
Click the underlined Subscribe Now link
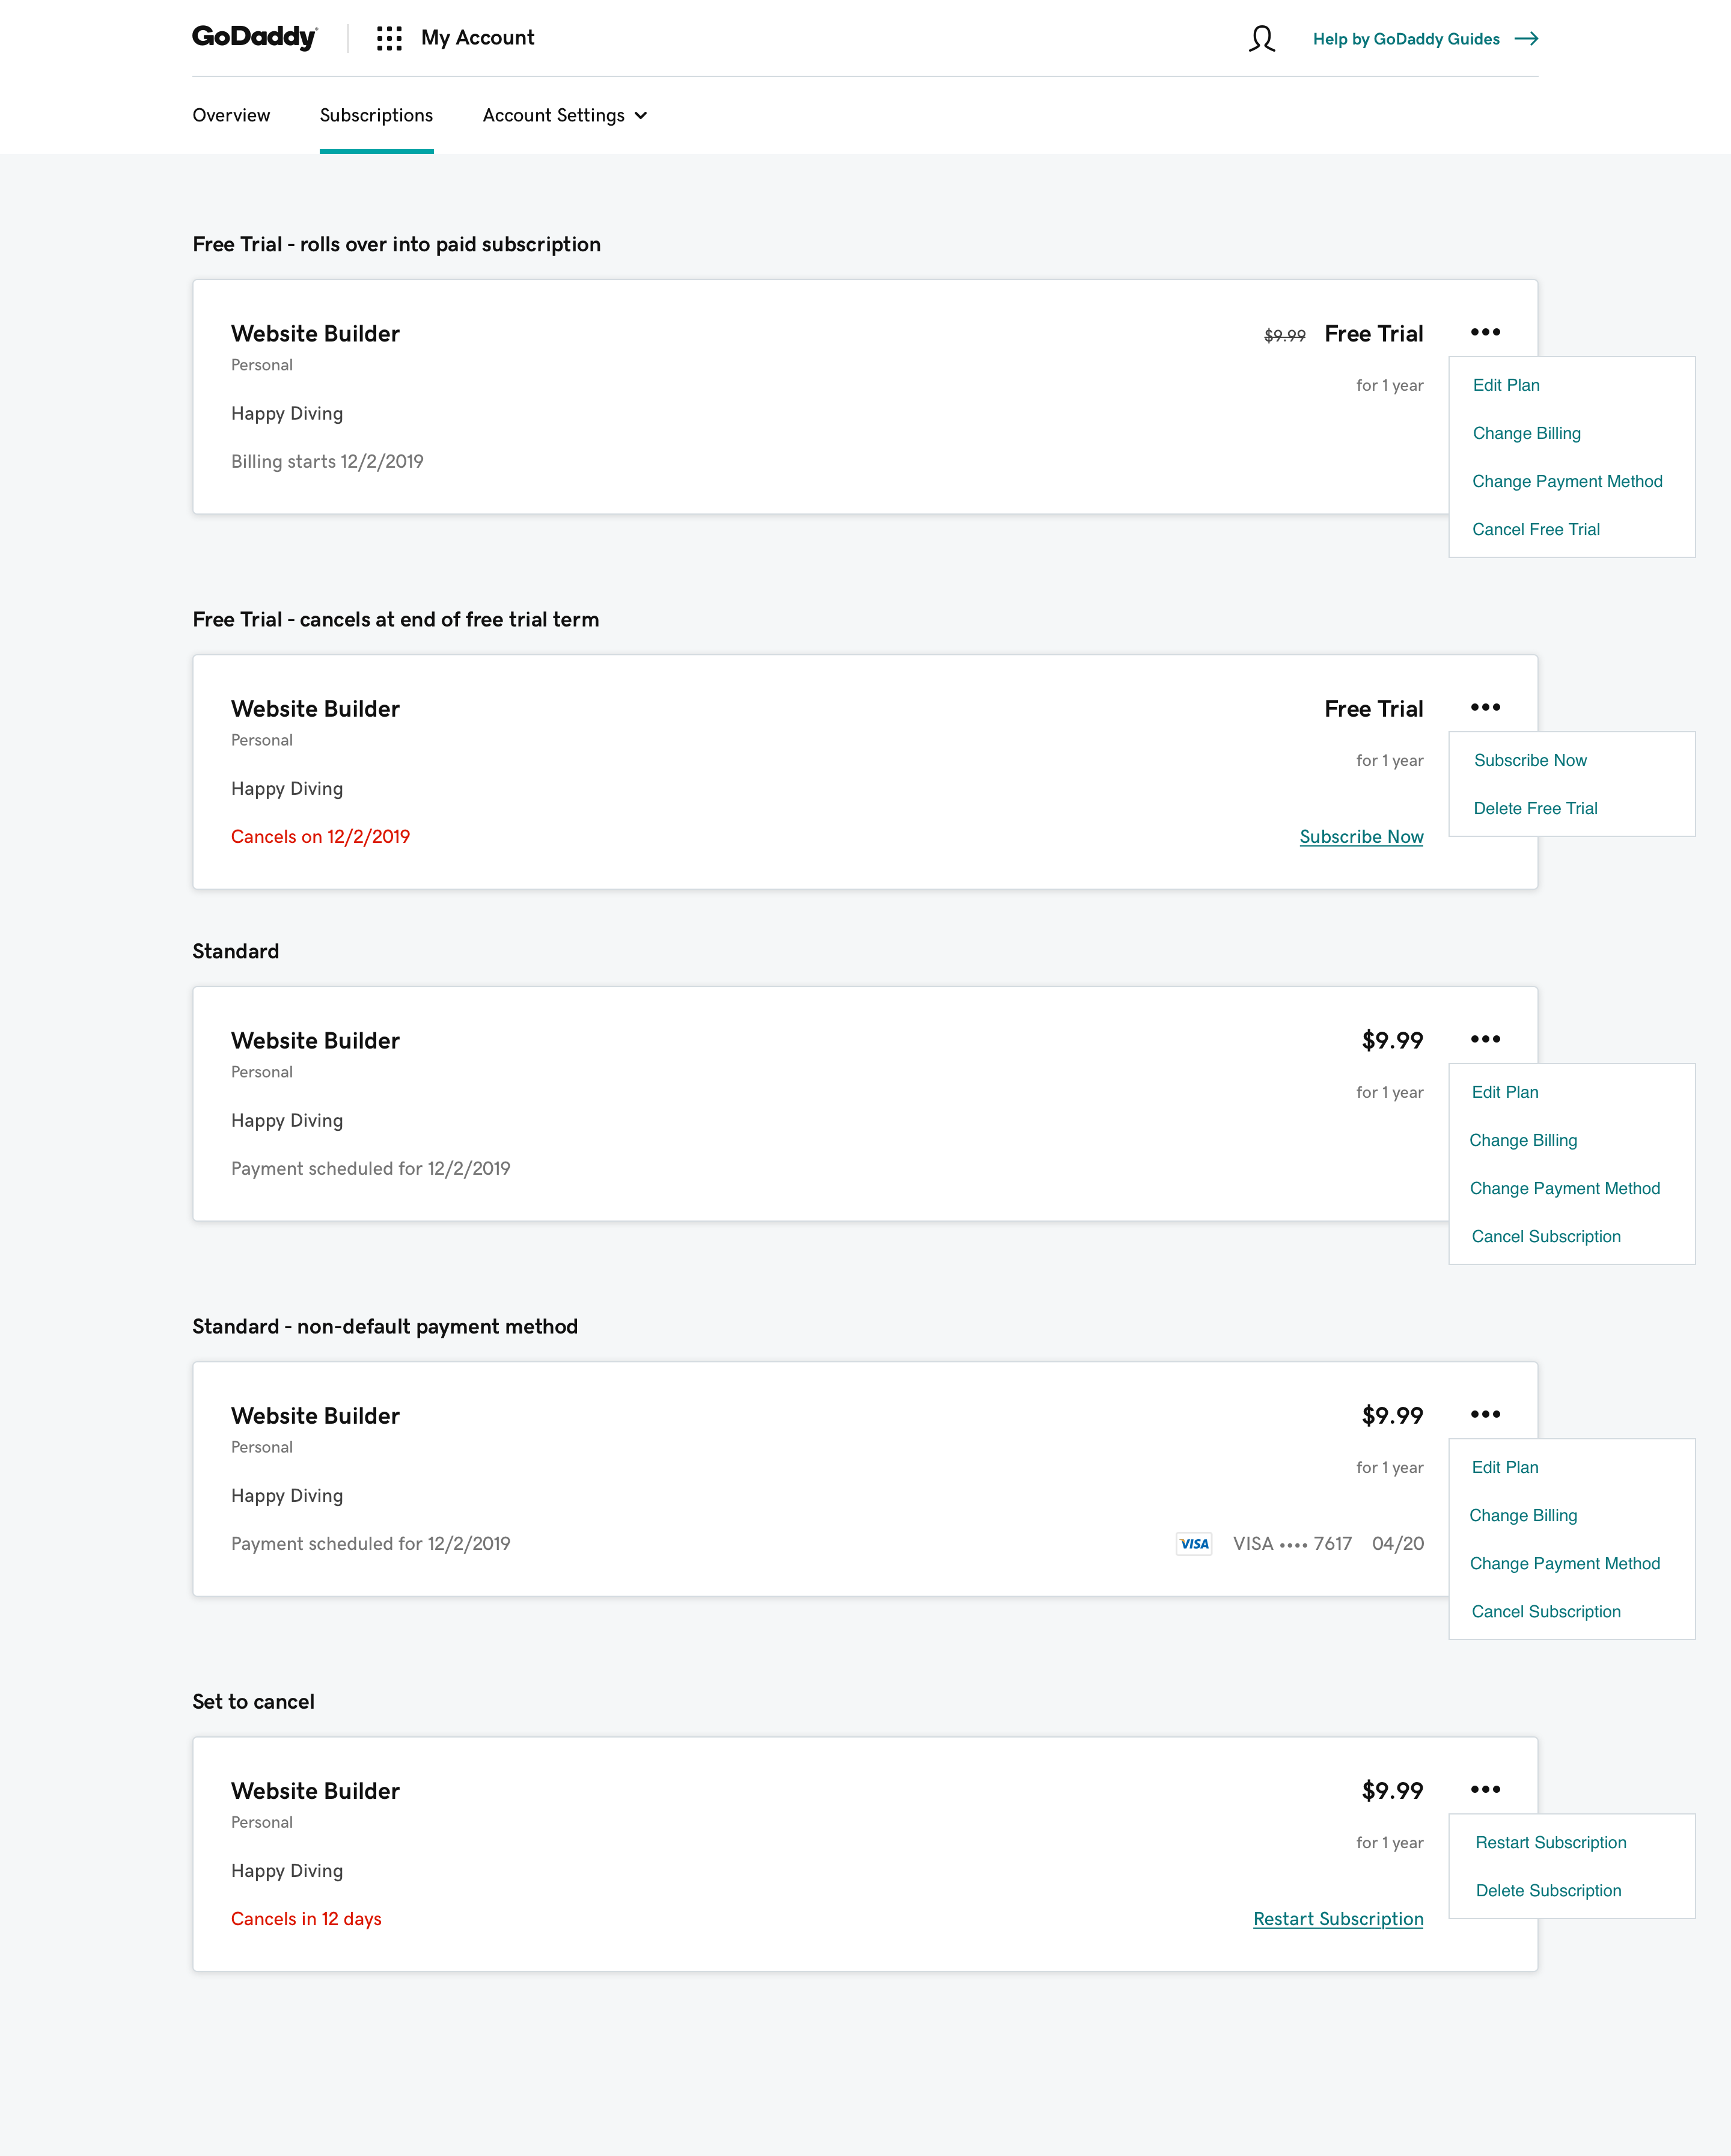tap(1361, 837)
